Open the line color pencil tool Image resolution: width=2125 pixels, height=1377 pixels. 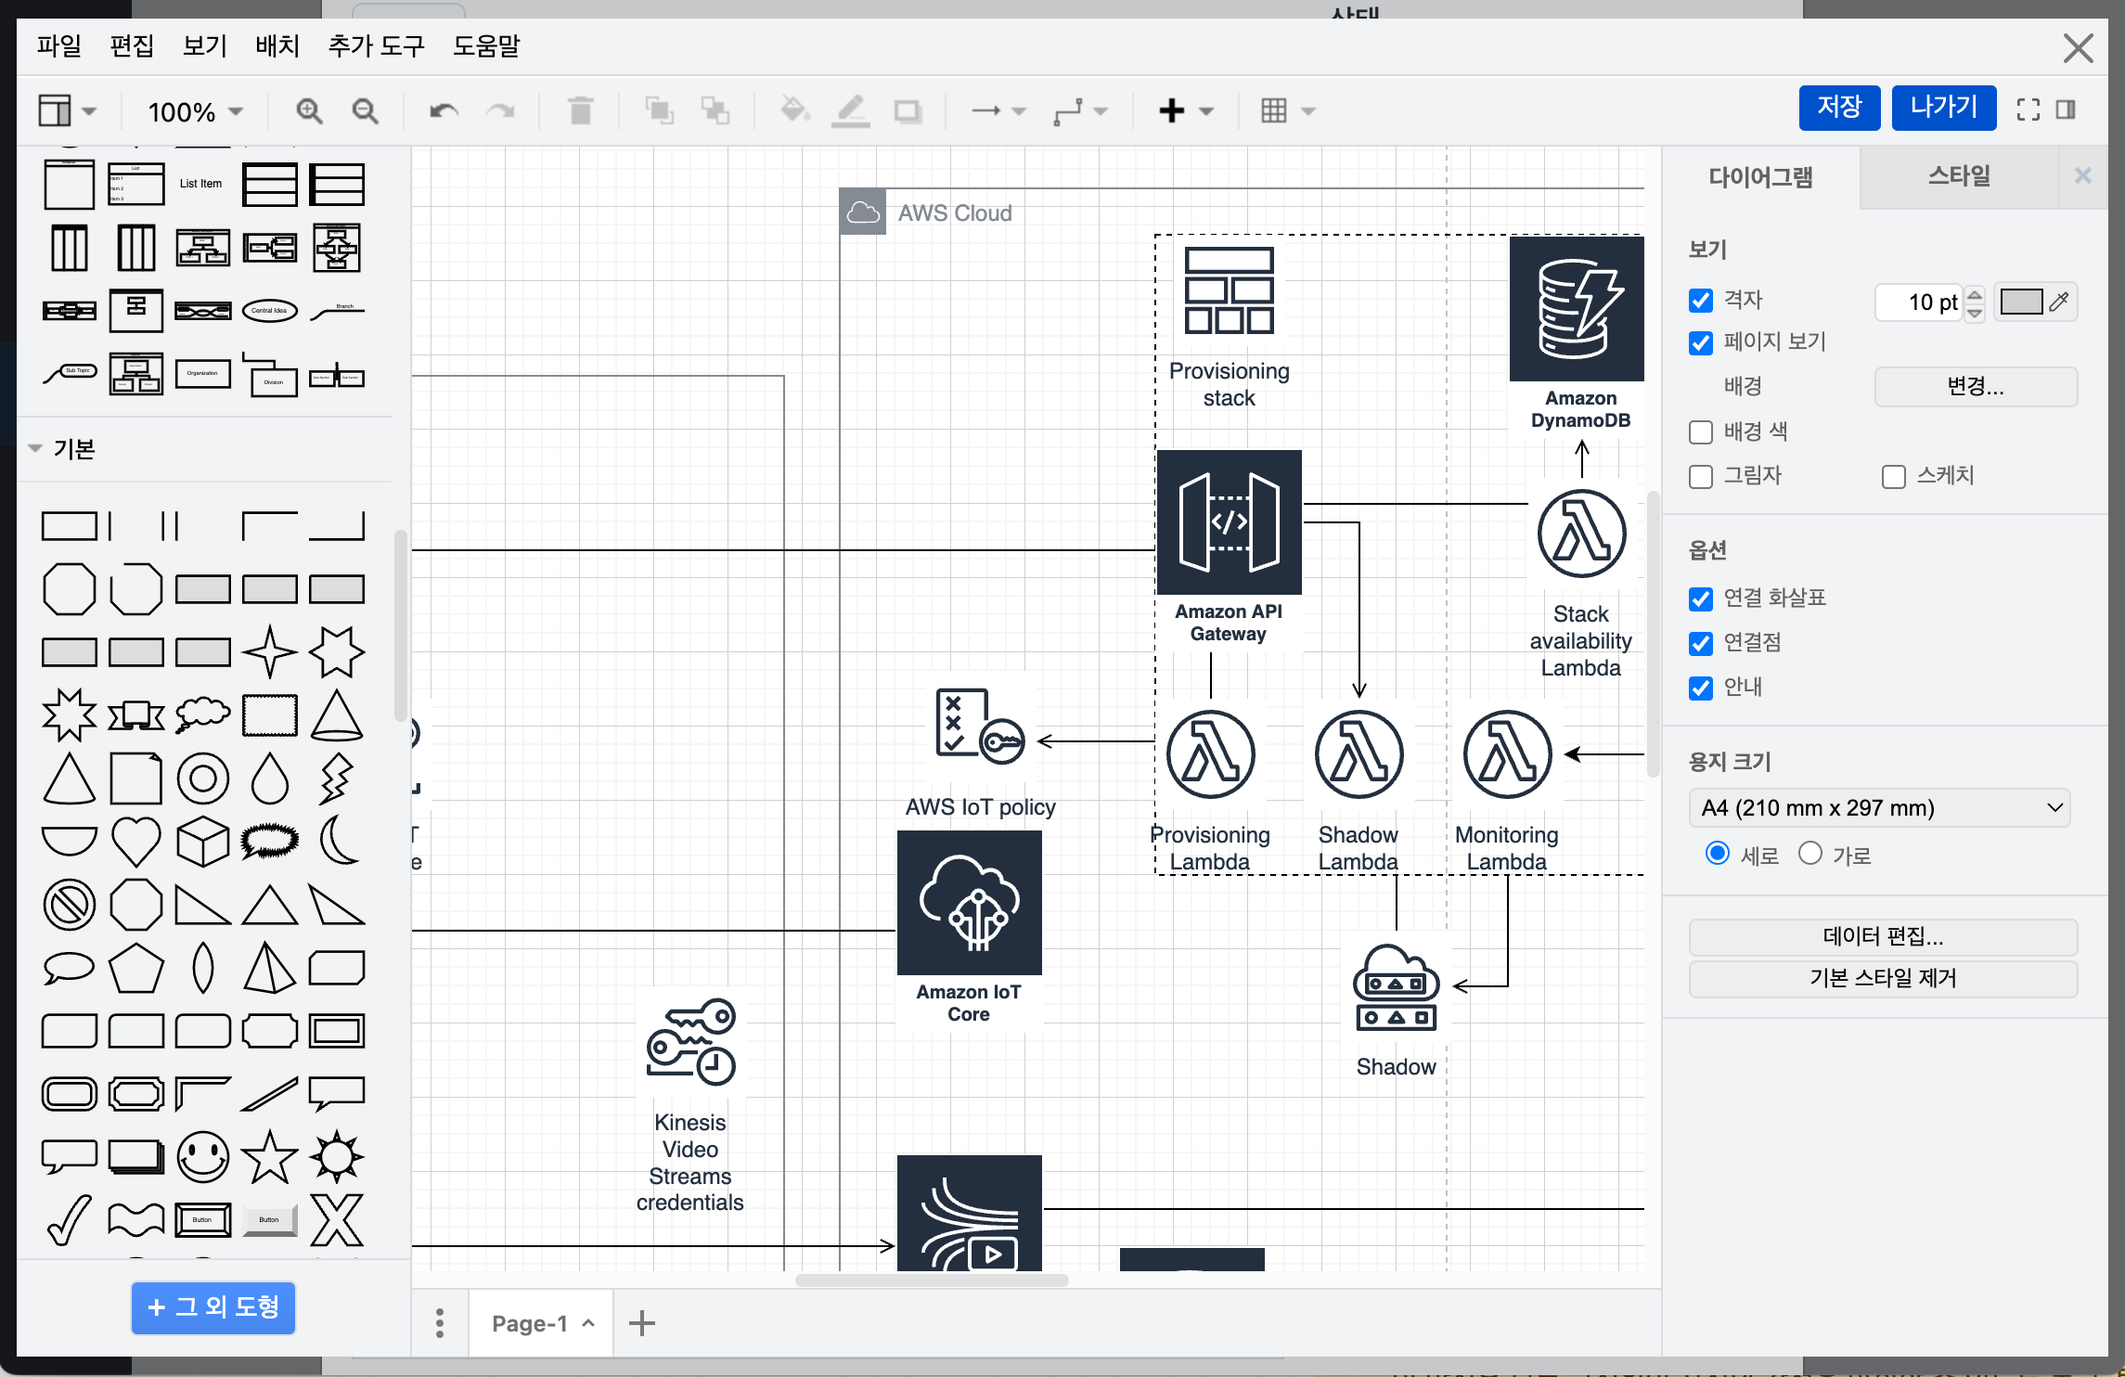pos(850,111)
